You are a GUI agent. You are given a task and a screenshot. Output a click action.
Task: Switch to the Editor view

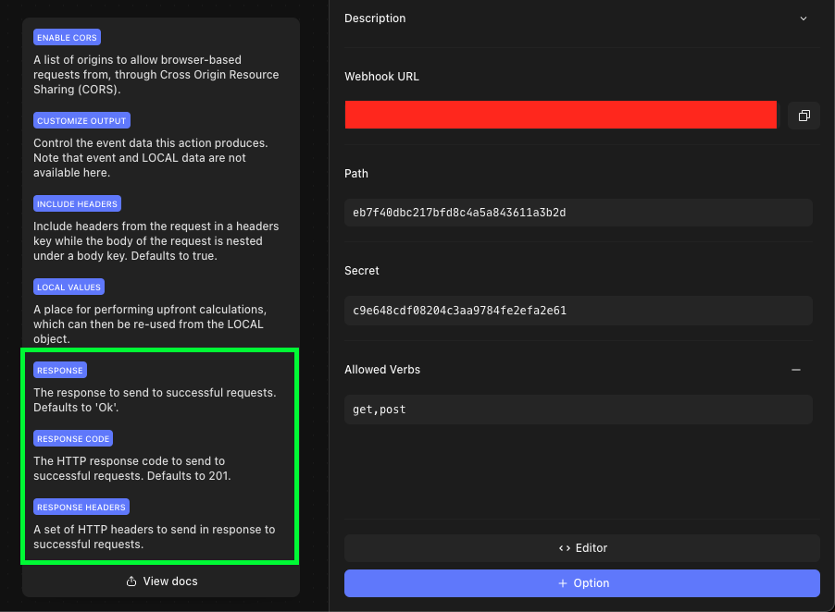(582, 548)
